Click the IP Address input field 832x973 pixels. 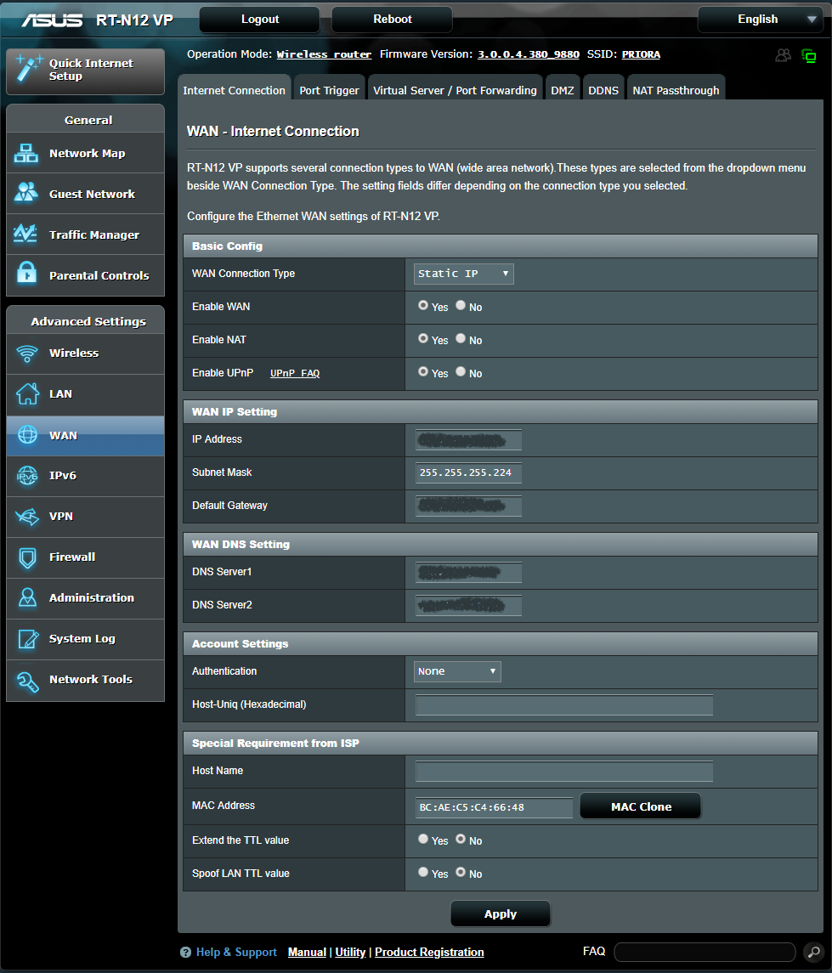tap(468, 440)
